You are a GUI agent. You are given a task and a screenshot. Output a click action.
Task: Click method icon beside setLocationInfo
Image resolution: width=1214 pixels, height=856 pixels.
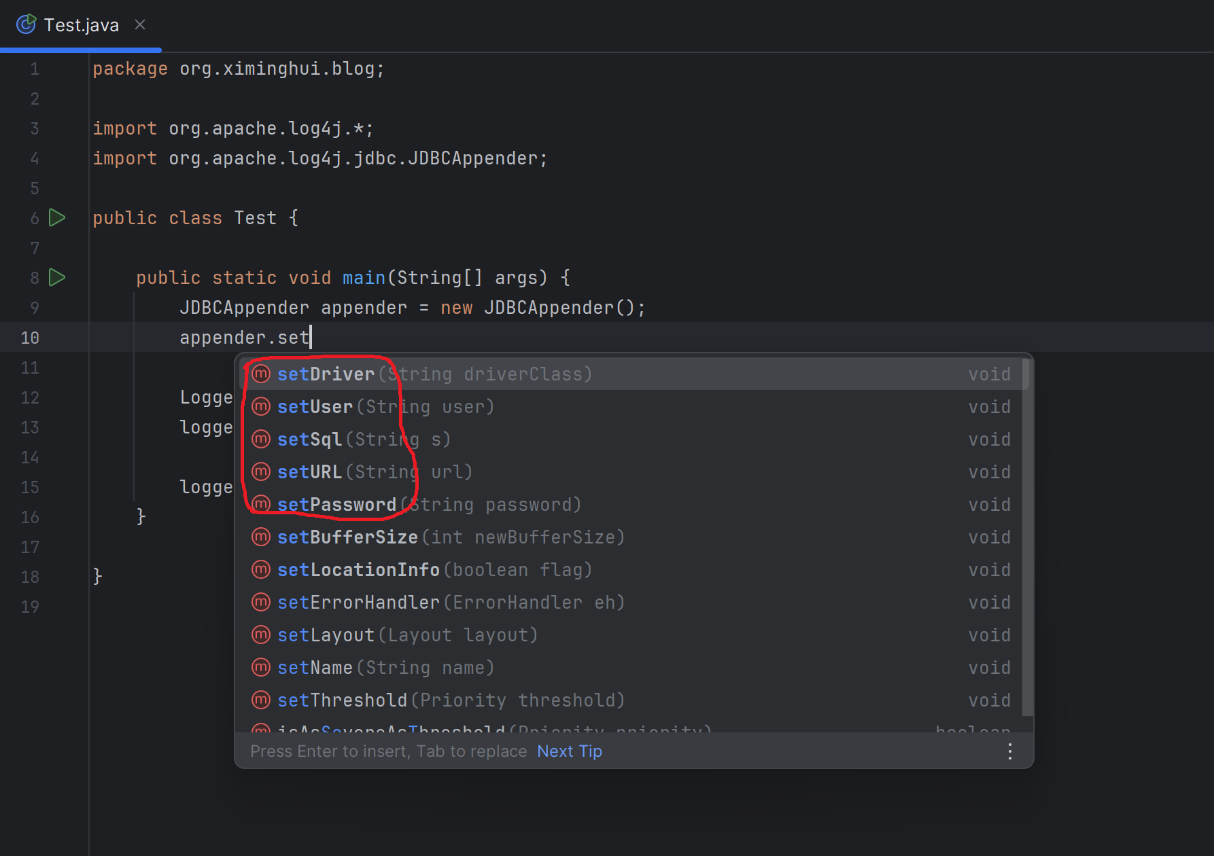click(x=261, y=569)
